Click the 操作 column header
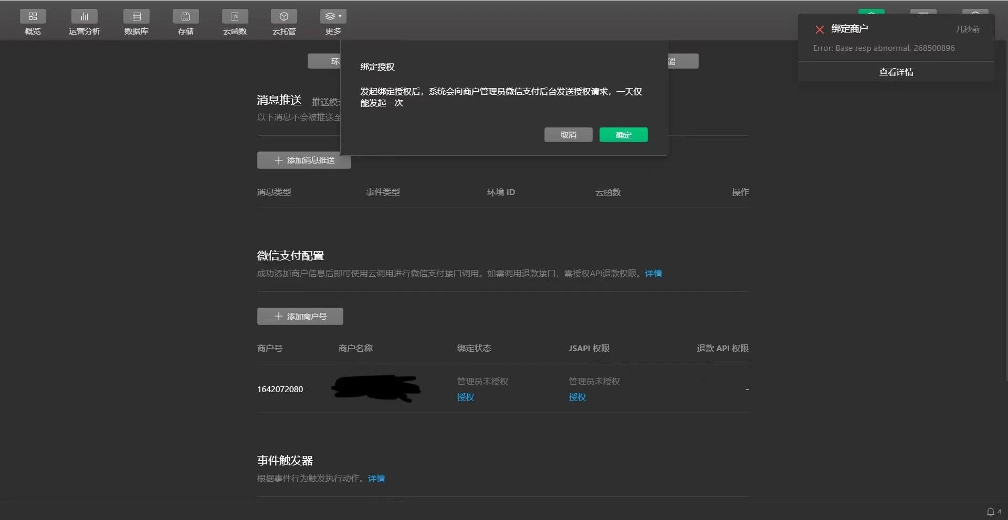The image size is (1008, 520). (740, 192)
